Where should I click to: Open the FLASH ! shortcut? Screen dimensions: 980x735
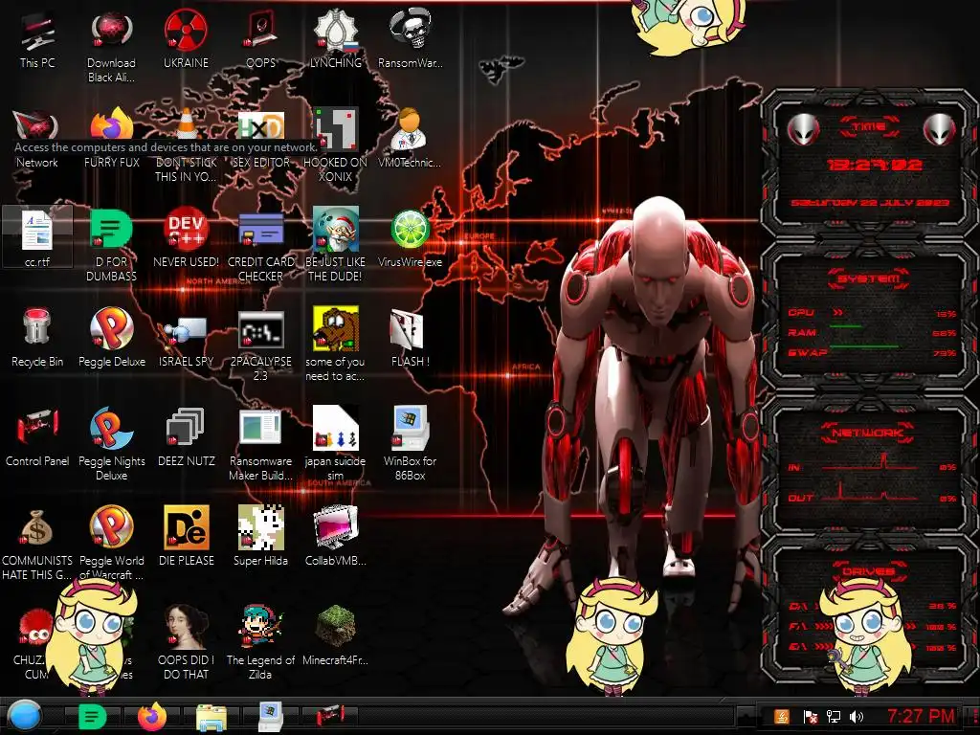(x=410, y=338)
